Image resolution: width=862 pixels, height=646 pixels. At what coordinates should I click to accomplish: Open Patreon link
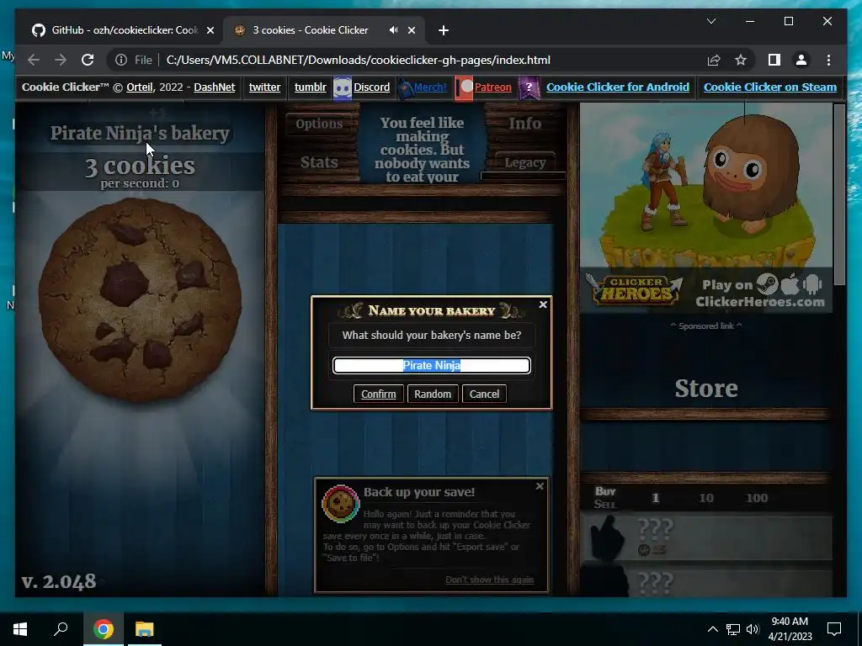[493, 87]
